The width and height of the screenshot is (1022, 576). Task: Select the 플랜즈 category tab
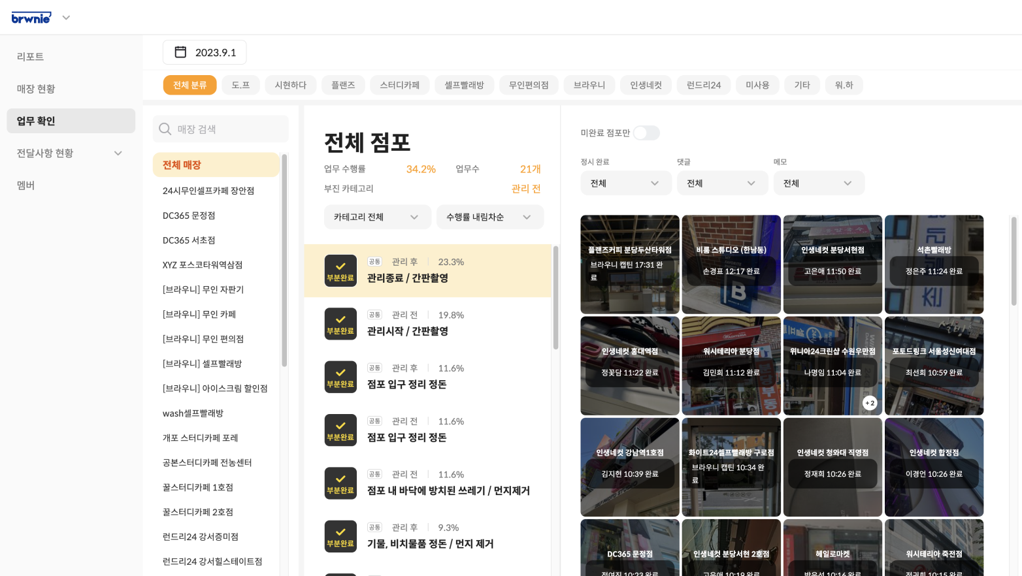click(343, 85)
